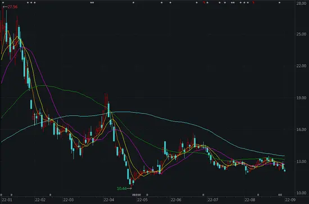This screenshot has height=204, width=309.
Task: Click the rightmost star marker along top edge
Action: 279,3
